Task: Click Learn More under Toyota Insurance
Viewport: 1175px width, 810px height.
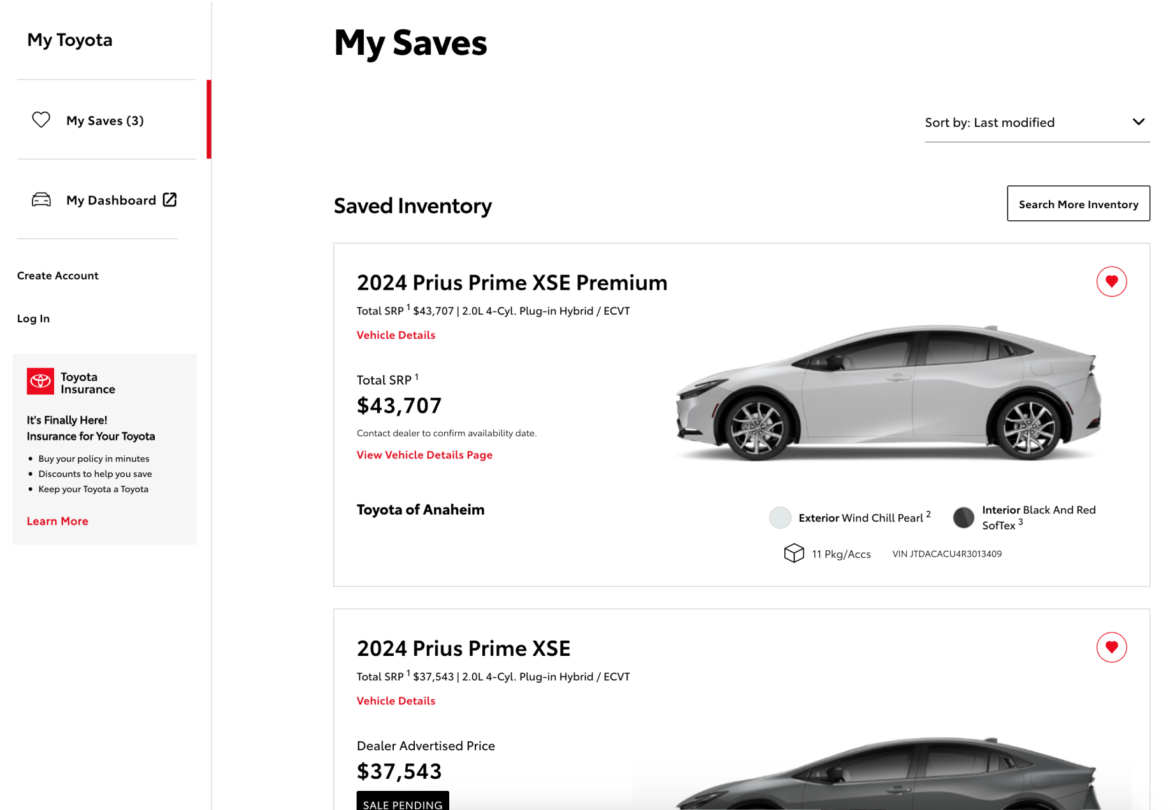Action: (x=57, y=520)
